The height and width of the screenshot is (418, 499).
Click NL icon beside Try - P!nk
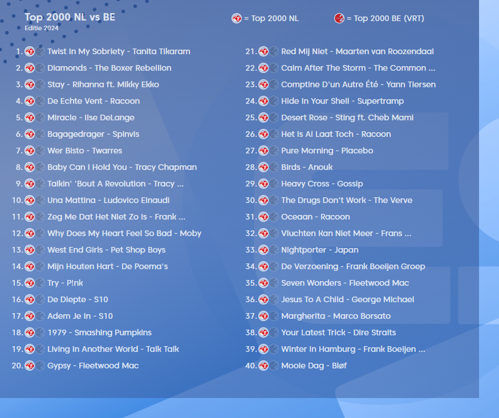tap(30, 283)
